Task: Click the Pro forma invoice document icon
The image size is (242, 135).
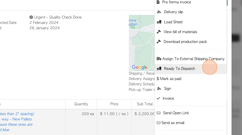Action: click(x=158, y=2)
